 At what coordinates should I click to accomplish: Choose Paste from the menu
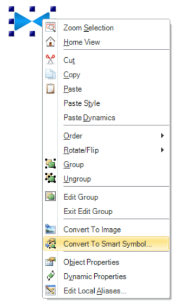tap(106, 89)
